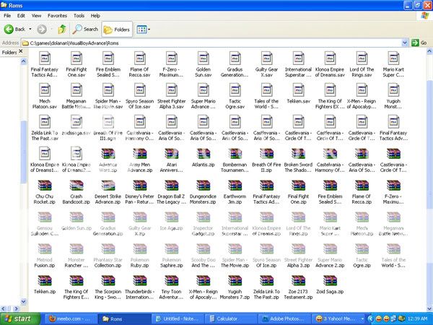Select Atlantis.zip archive
The width and height of the screenshot is (433, 325).
coord(204,157)
